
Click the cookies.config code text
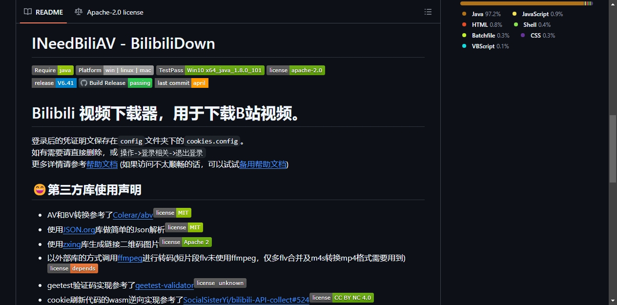(x=212, y=141)
